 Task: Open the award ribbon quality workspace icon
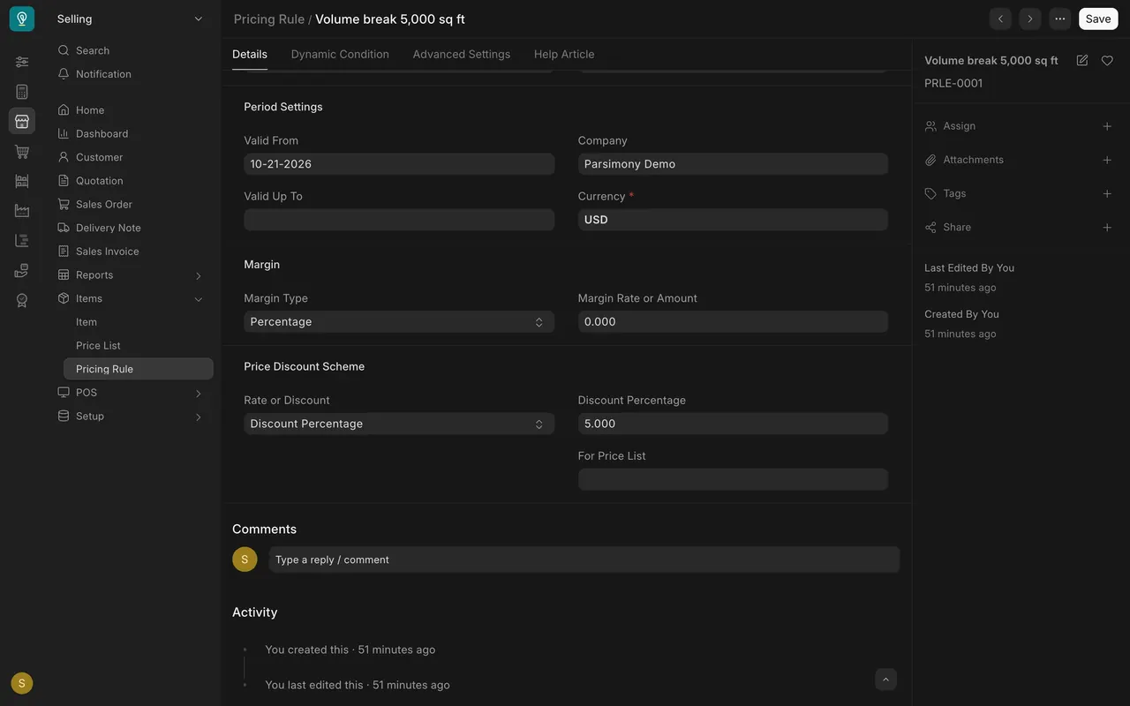(x=22, y=301)
